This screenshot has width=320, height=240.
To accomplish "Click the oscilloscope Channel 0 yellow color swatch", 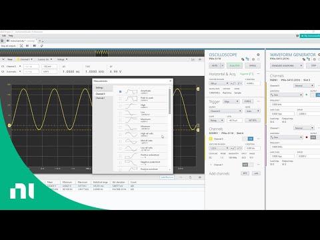I will tap(211, 139).
